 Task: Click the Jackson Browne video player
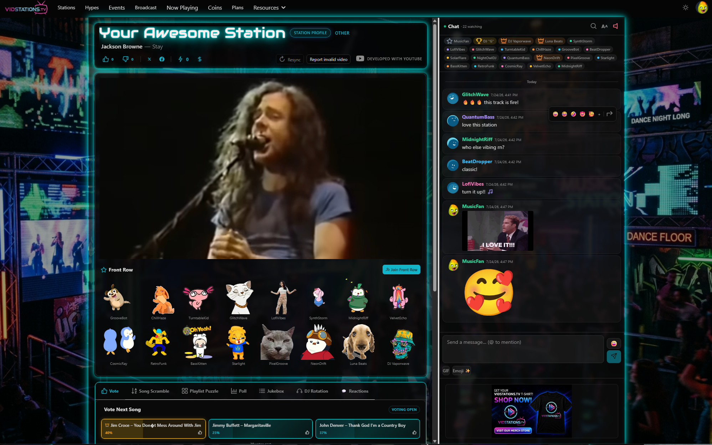click(x=261, y=168)
